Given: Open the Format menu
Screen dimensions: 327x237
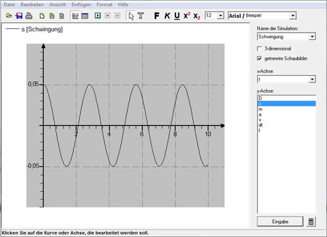Looking at the screenshot, I should [104, 4].
